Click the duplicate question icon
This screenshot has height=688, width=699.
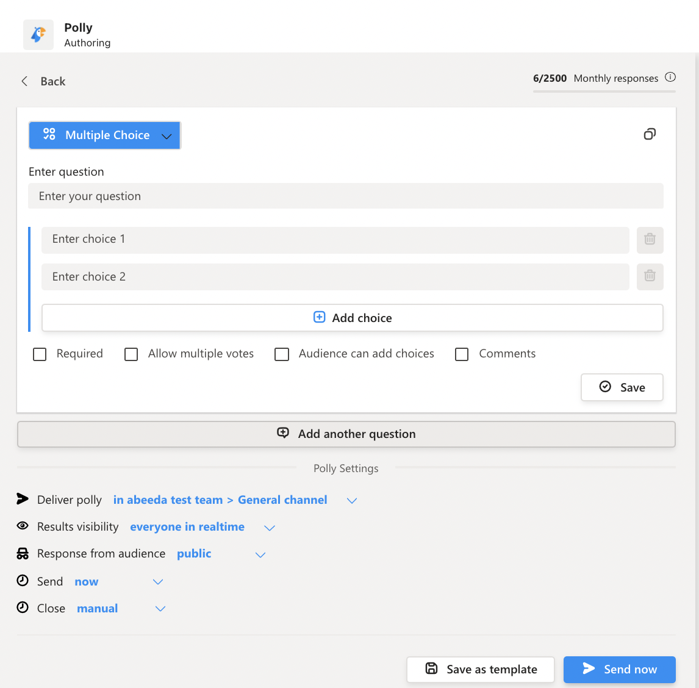point(650,134)
